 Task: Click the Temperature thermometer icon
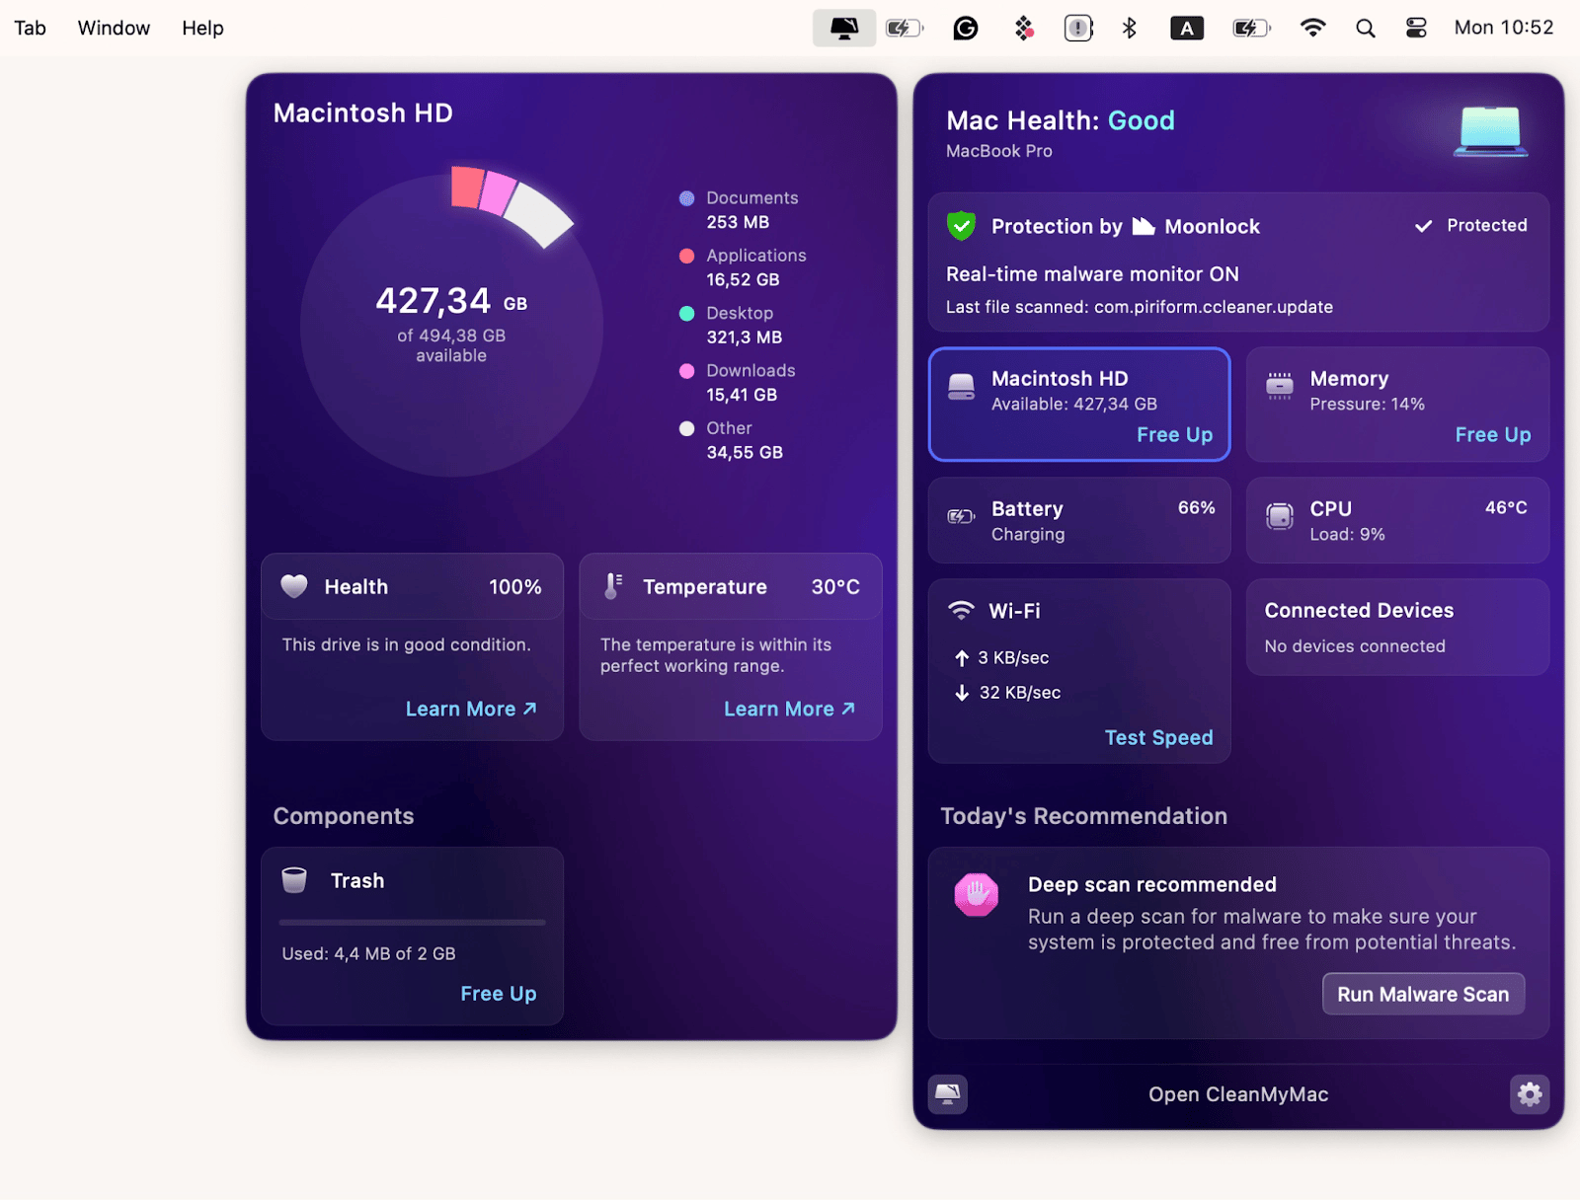click(613, 586)
